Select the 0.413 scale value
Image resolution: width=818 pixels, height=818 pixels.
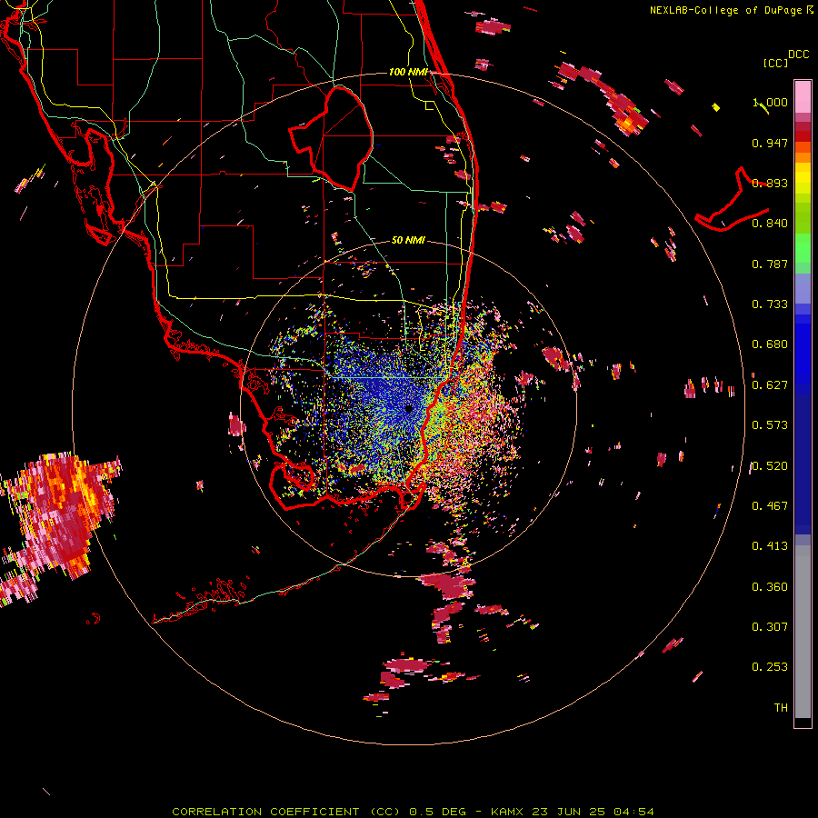770,546
